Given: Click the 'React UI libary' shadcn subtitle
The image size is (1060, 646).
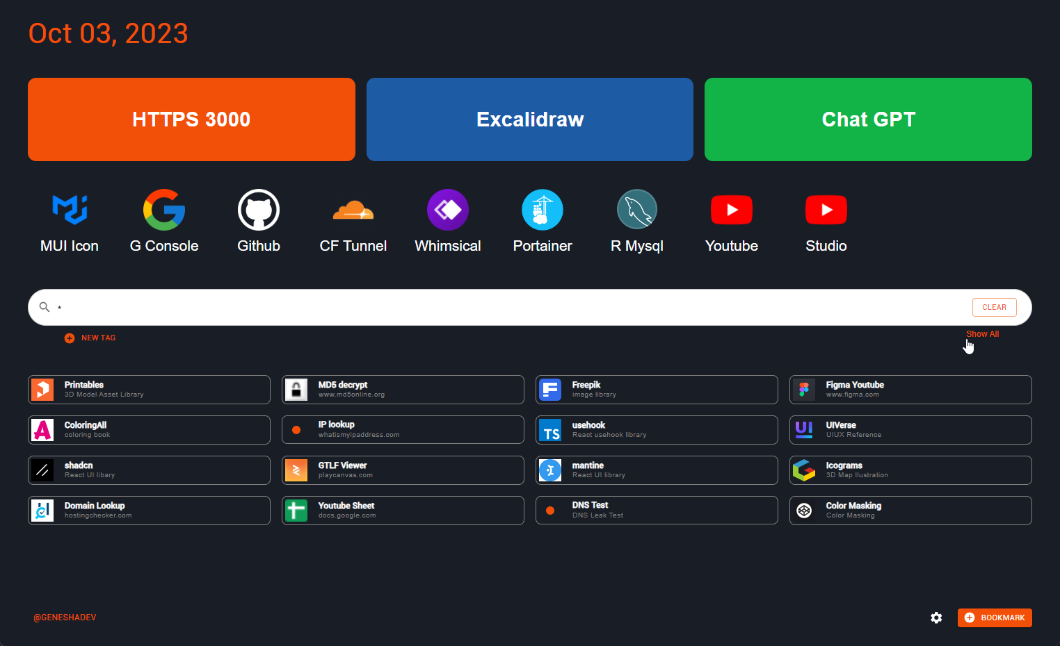Looking at the screenshot, I should [x=90, y=475].
